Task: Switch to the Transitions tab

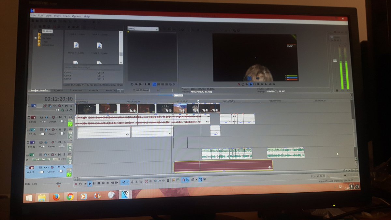Action: click(76, 90)
